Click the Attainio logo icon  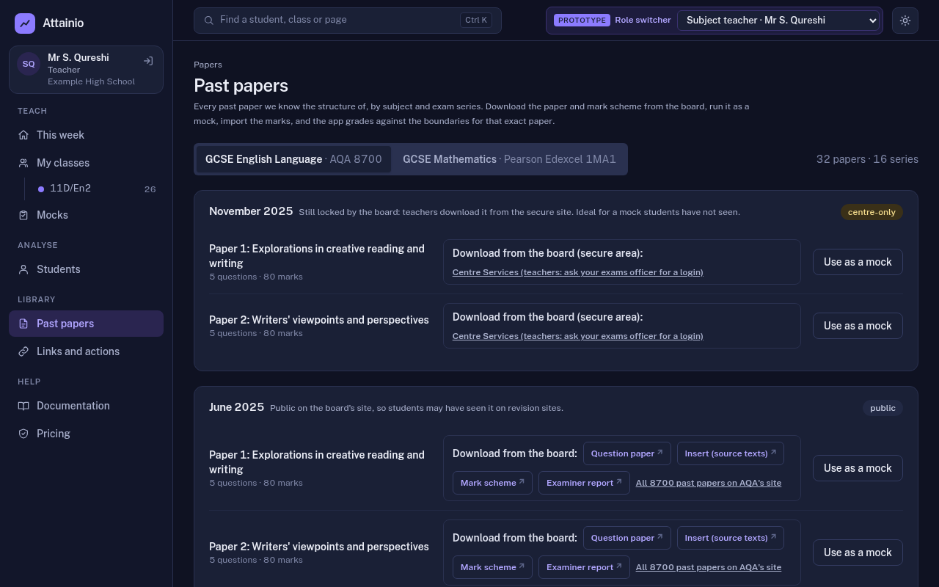[25, 23]
